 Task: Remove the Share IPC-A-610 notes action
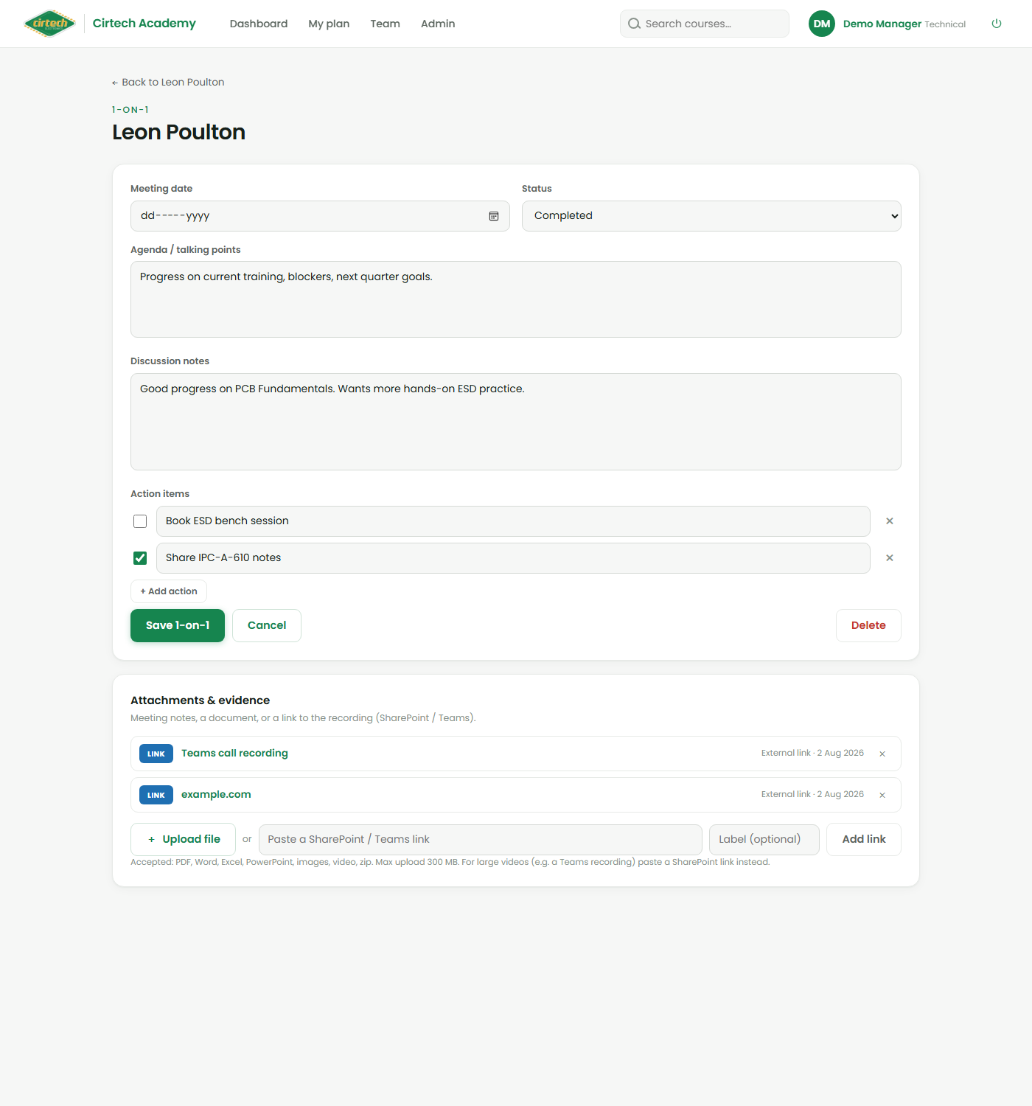[x=890, y=558]
